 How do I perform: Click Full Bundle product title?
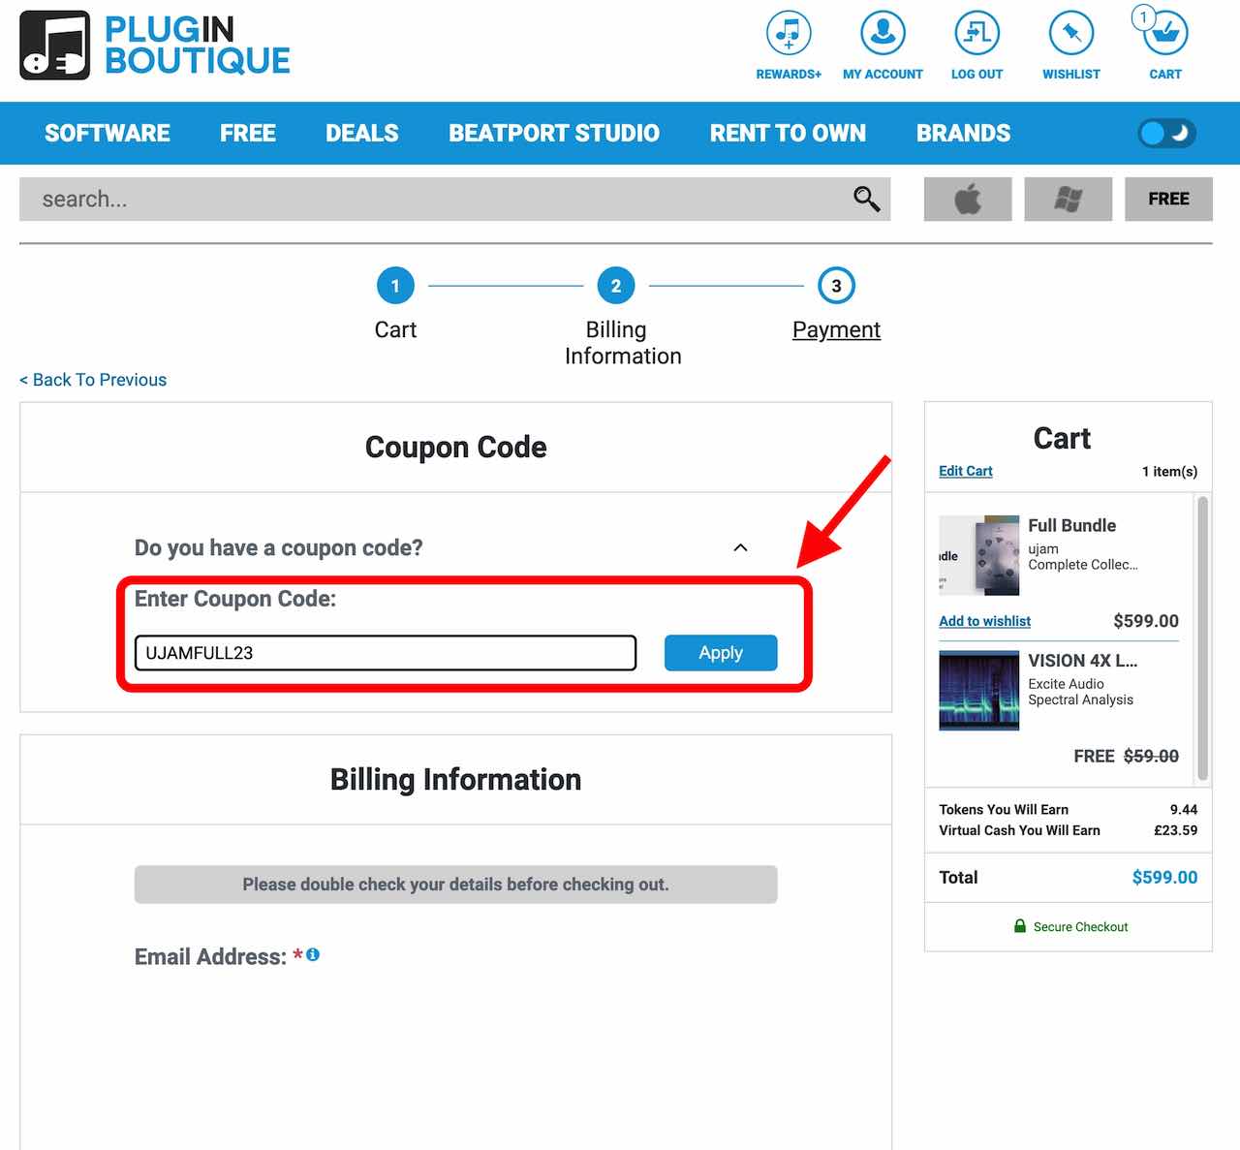coord(1071,525)
